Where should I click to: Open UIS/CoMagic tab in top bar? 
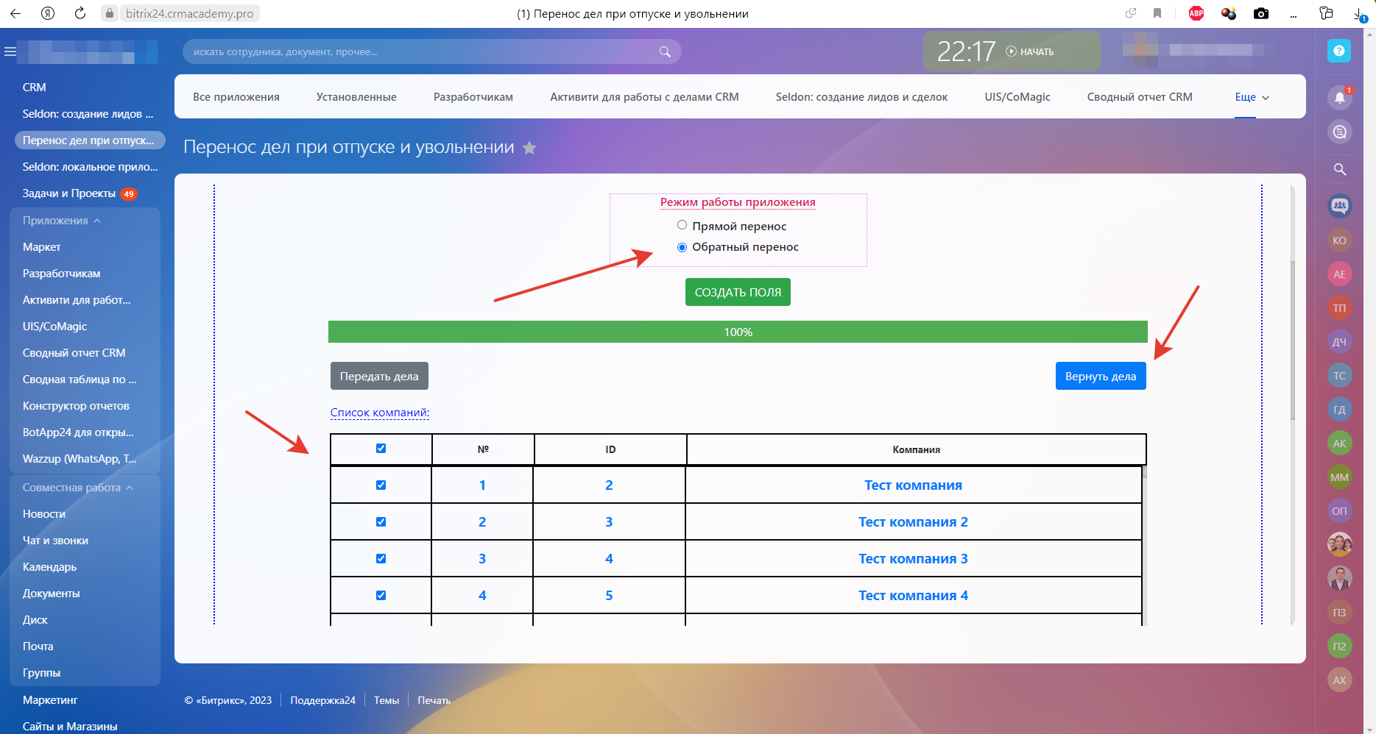(x=1017, y=97)
